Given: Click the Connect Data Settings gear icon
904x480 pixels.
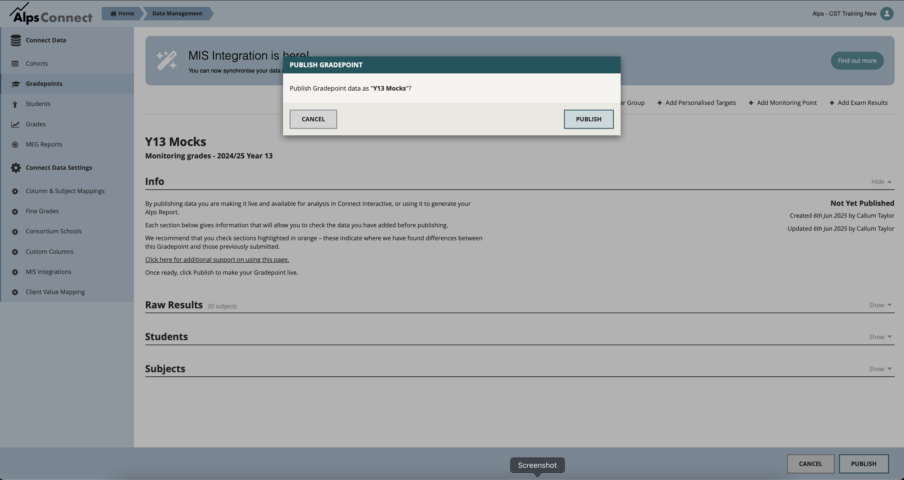Looking at the screenshot, I should (15, 167).
